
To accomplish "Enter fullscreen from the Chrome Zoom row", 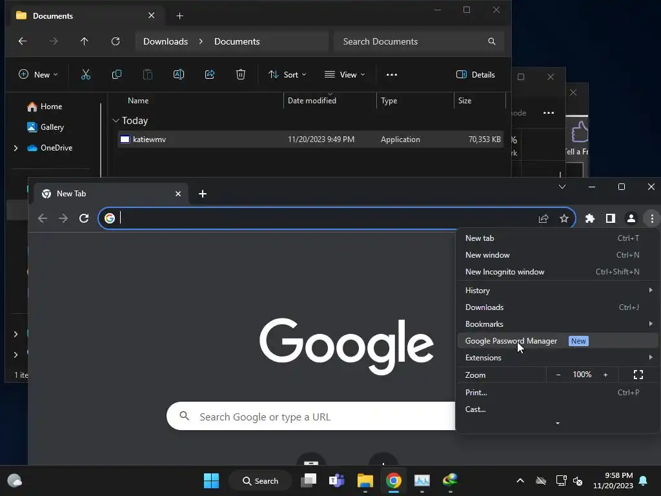I will [638, 375].
